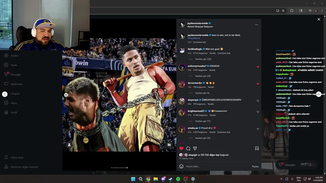This screenshot has width=326, height=183.
Task: Open OBS Studio from the taskbar
Action: point(186,179)
